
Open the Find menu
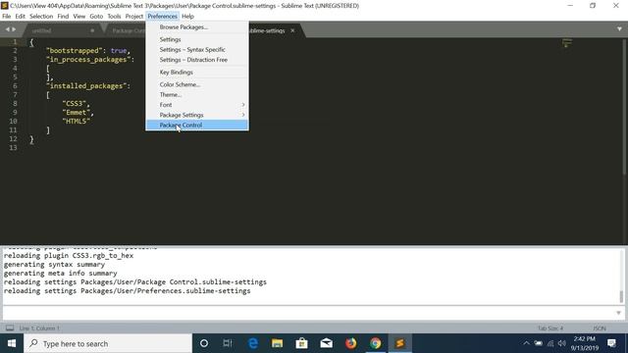point(63,17)
